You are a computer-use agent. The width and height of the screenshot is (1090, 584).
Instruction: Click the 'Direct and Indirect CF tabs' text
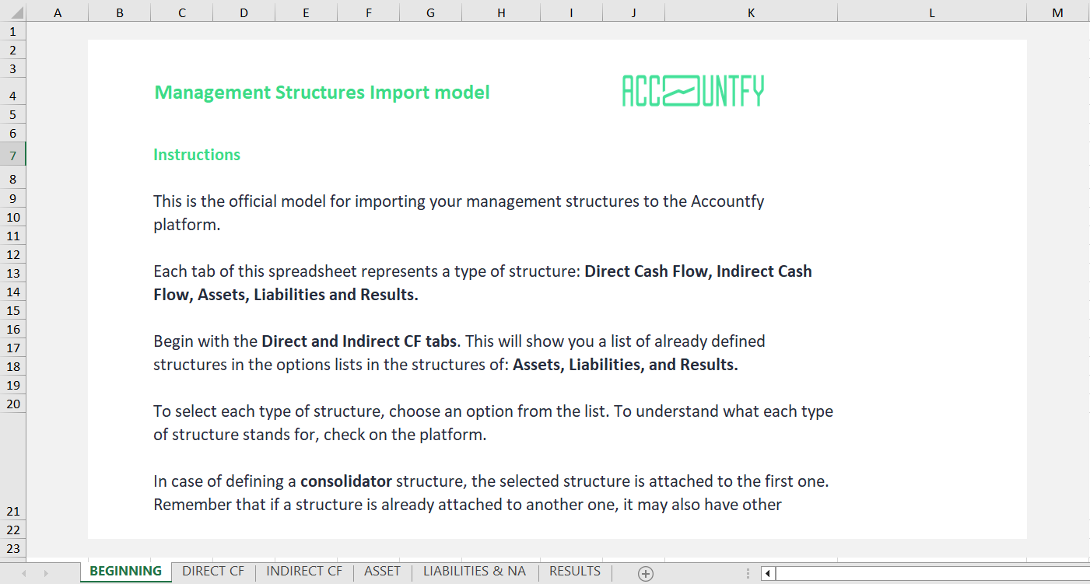(359, 341)
